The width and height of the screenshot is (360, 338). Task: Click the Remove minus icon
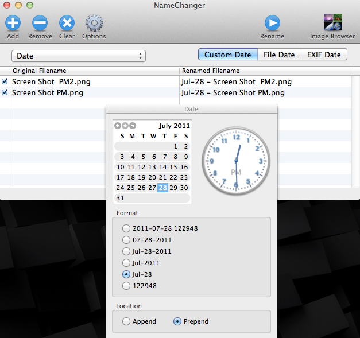coord(40,23)
